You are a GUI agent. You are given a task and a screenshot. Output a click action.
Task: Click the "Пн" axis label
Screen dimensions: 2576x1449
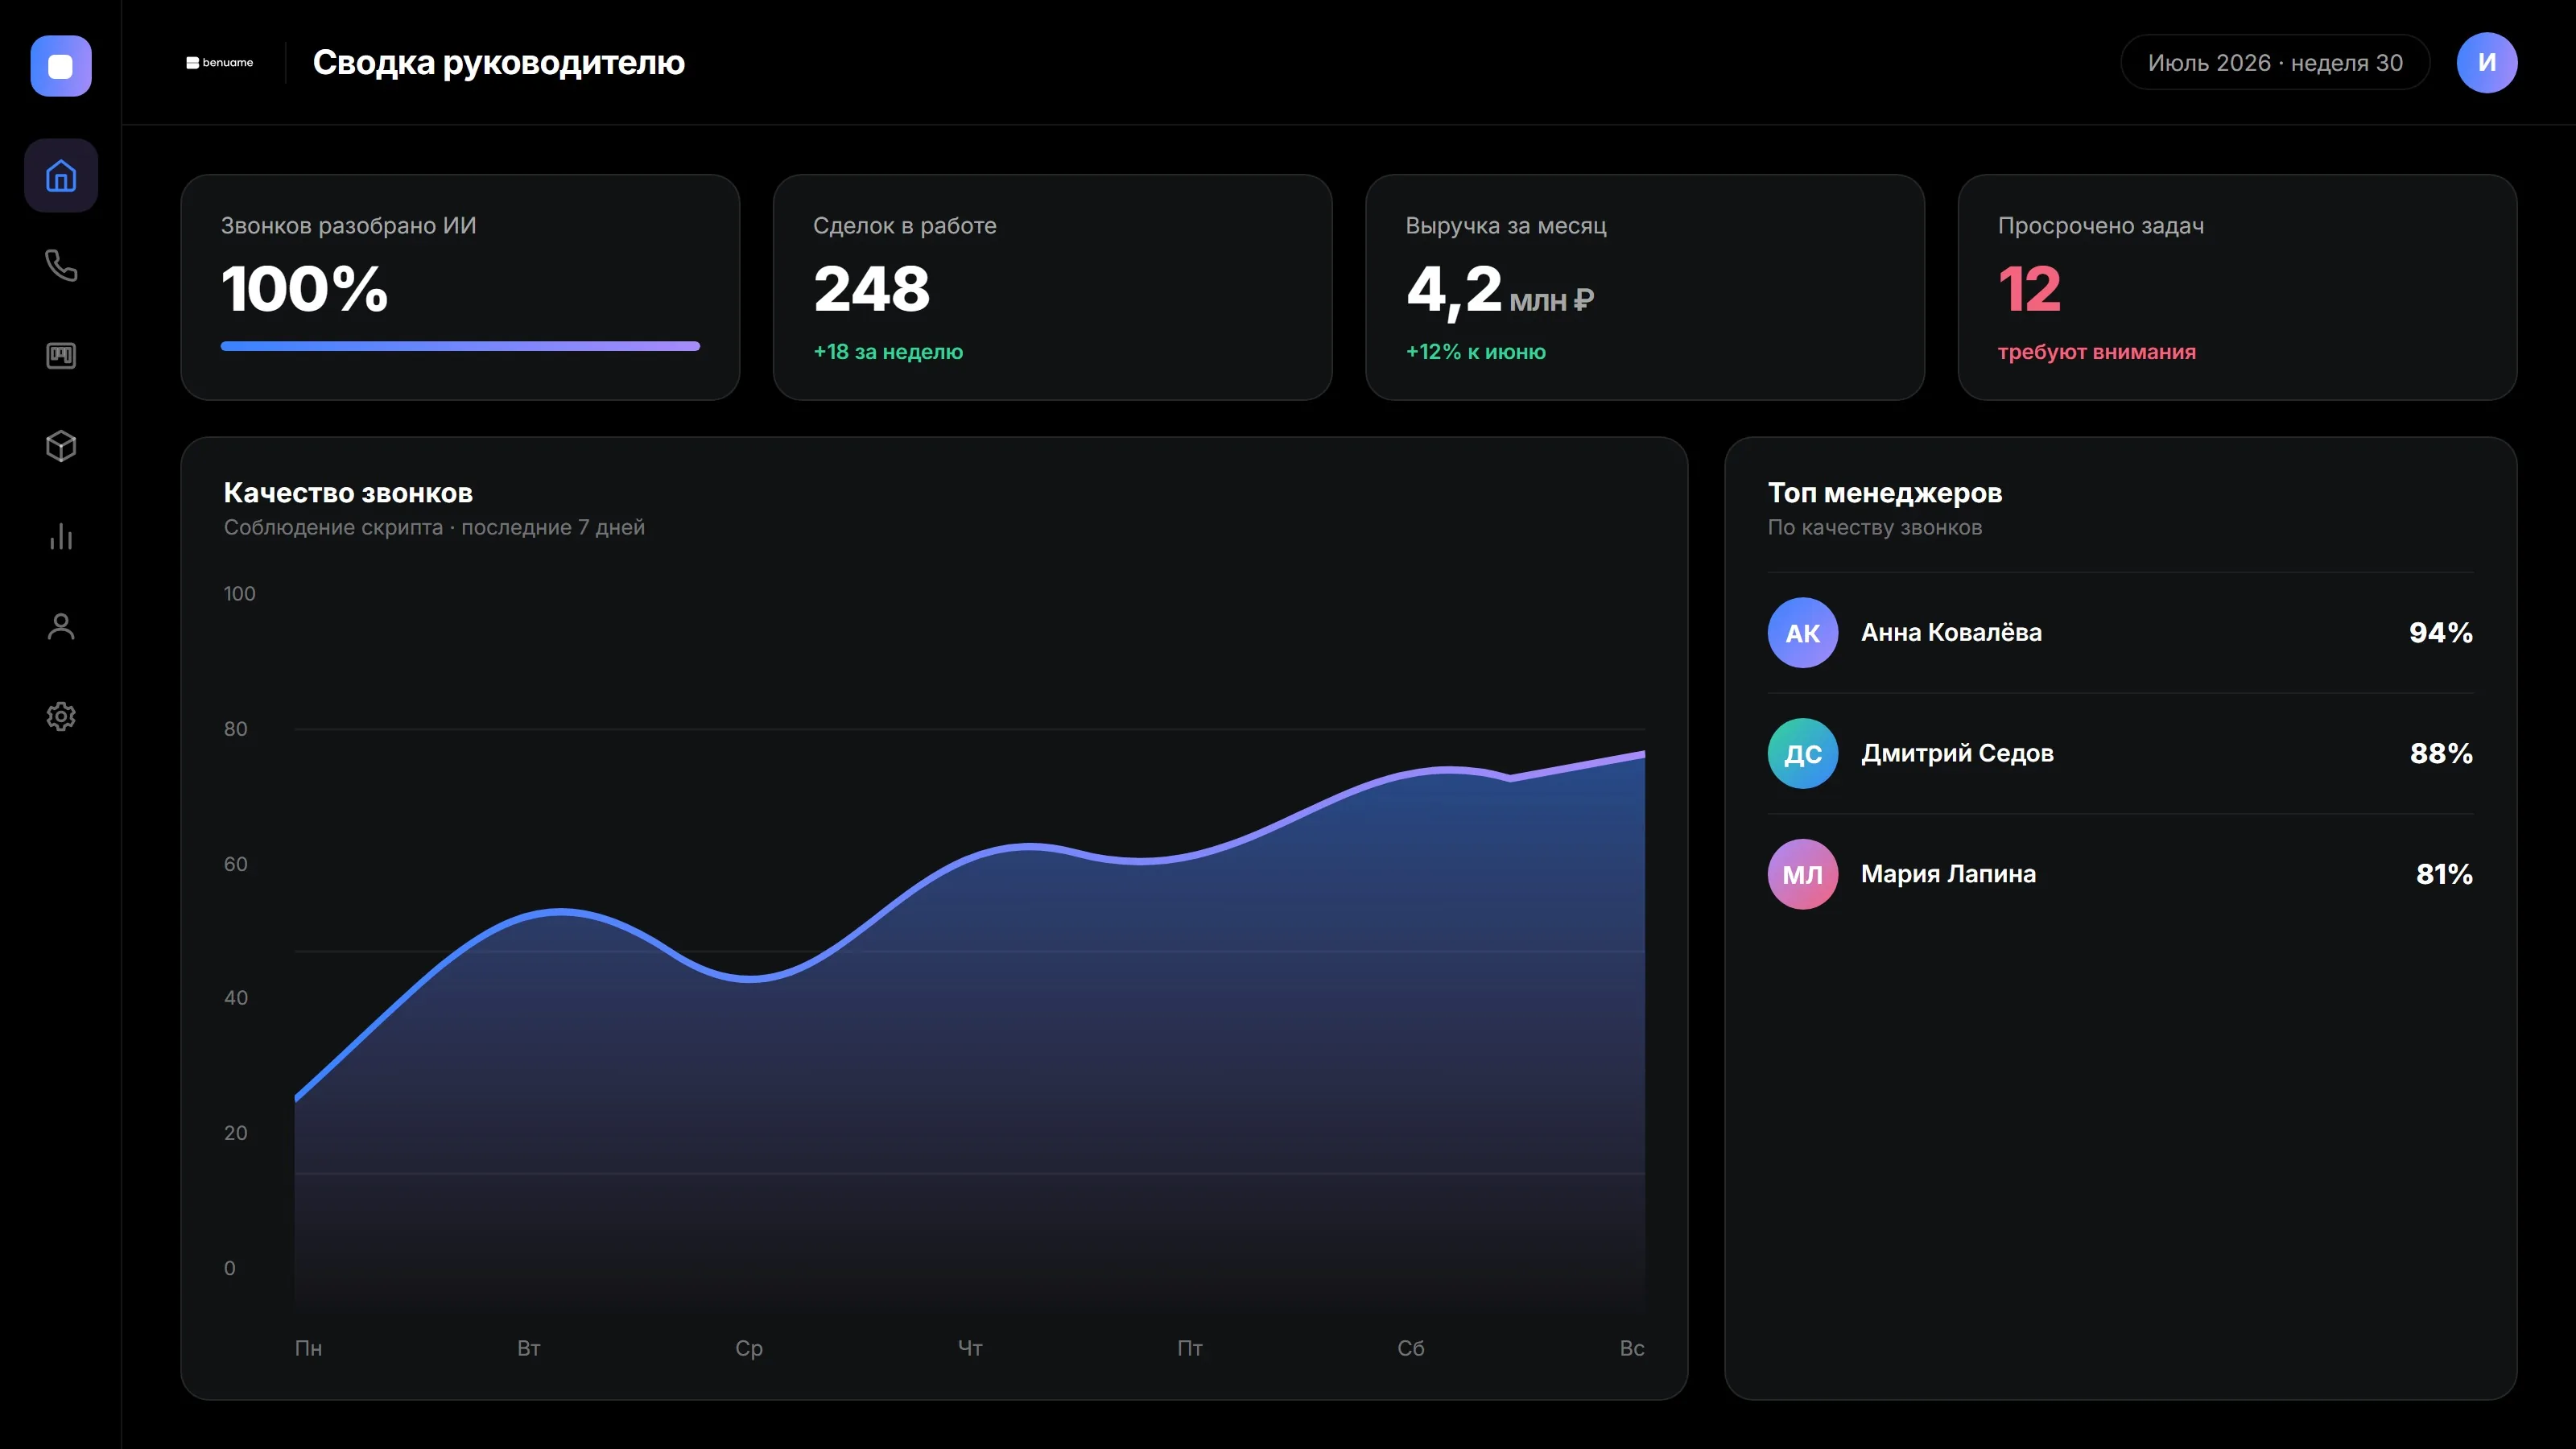(308, 1348)
